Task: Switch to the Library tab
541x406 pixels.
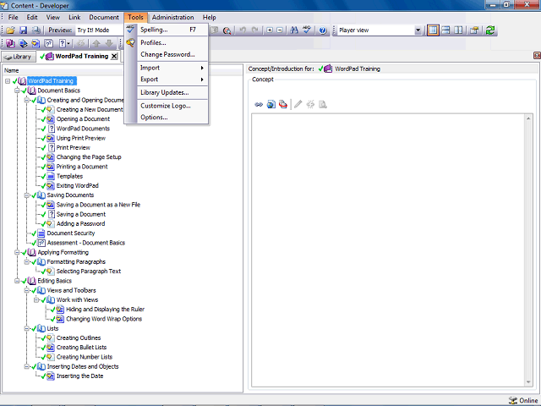Action: pyautogui.click(x=19, y=57)
